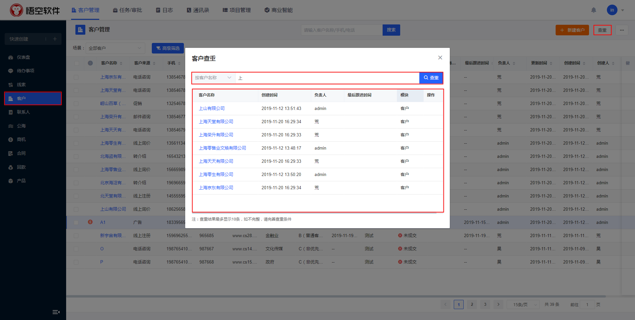Image resolution: width=635 pixels, height=320 pixels.
Task: Open the 按客户名称 search type dropdown
Action: tap(213, 78)
